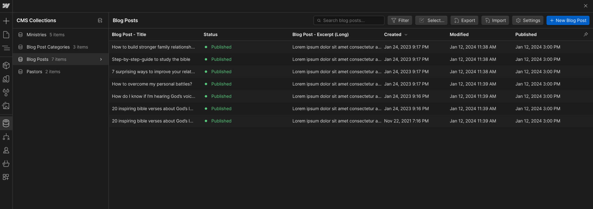Toggle sort arrow on Created column
Image resolution: width=593 pixels, height=209 pixels.
click(x=406, y=35)
